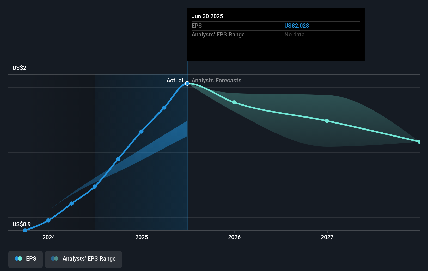Select the Jun 30 2025 highlighted data point
Image resolution: width=428 pixels, height=271 pixels.
187,83
